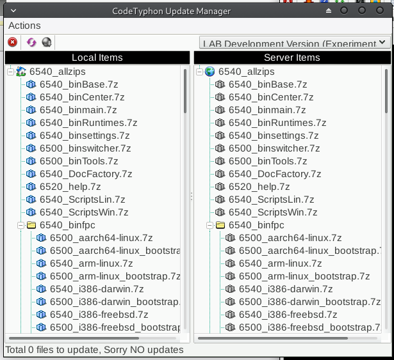Select server item 6540_binsettings.7z

(x=274, y=136)
